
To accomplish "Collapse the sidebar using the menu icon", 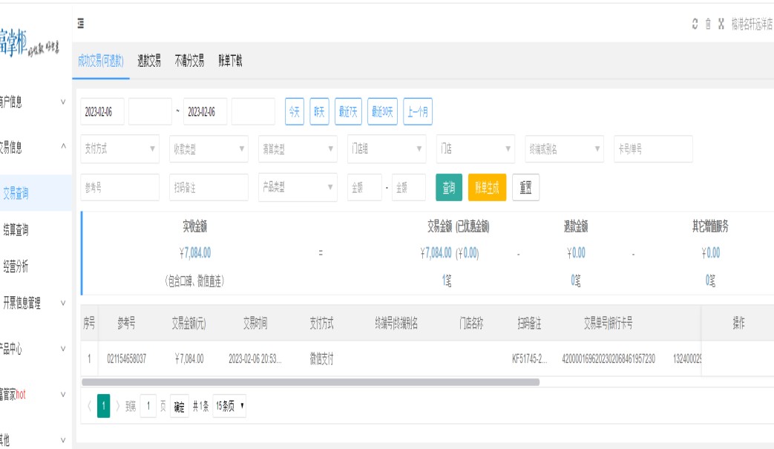I will coord(80,24).
